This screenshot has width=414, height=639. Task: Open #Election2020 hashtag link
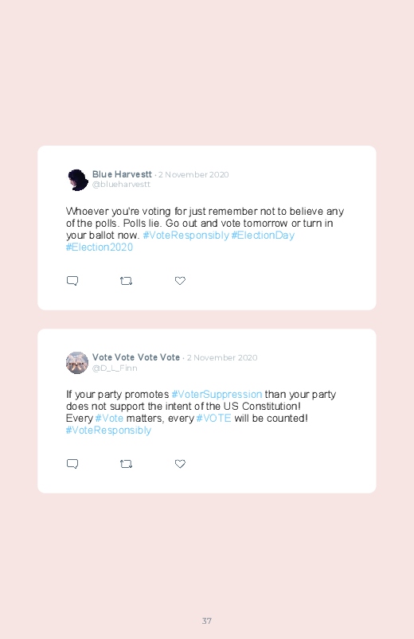(100, 247)
